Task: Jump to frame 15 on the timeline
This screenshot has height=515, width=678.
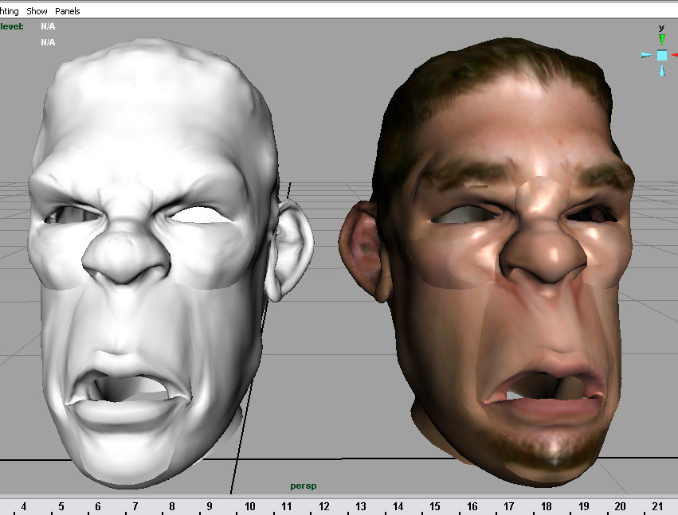Action: pyautogui.click(x=435, y=506)
